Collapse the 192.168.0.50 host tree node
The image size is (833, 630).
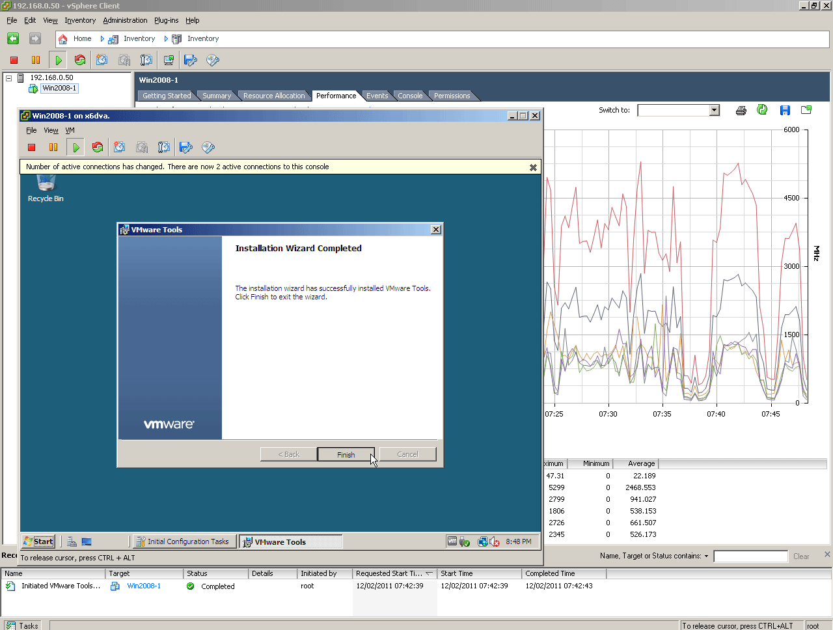(9, 78)
